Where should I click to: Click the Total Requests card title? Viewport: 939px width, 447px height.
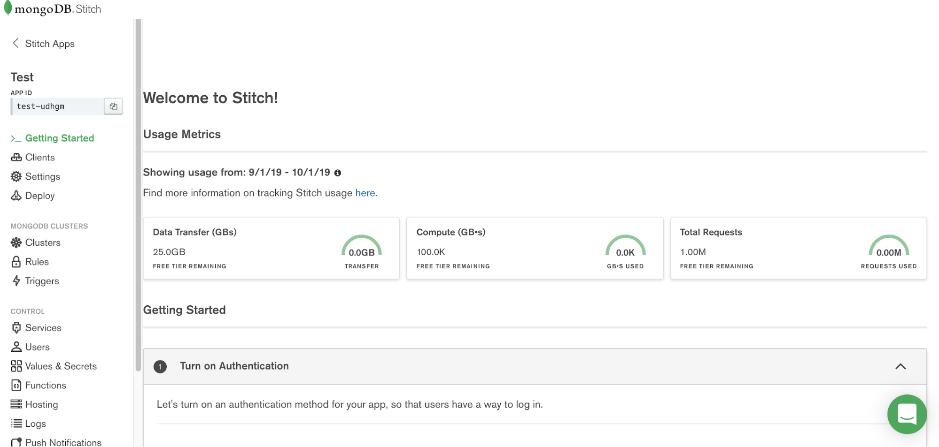point(711,232)
